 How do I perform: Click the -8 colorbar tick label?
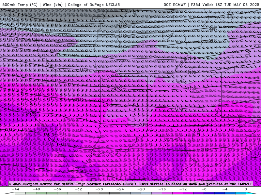pos(204,189)
